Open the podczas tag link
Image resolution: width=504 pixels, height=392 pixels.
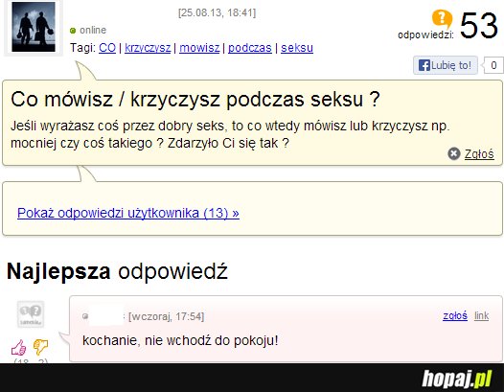pos(250,48)
